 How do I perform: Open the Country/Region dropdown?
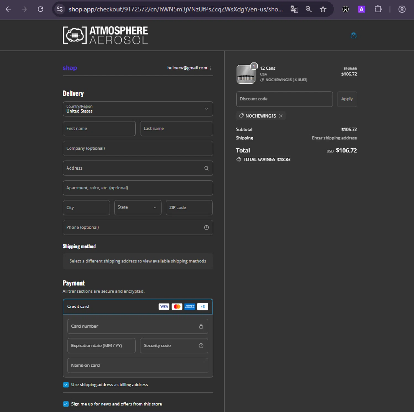pos(138,109)
